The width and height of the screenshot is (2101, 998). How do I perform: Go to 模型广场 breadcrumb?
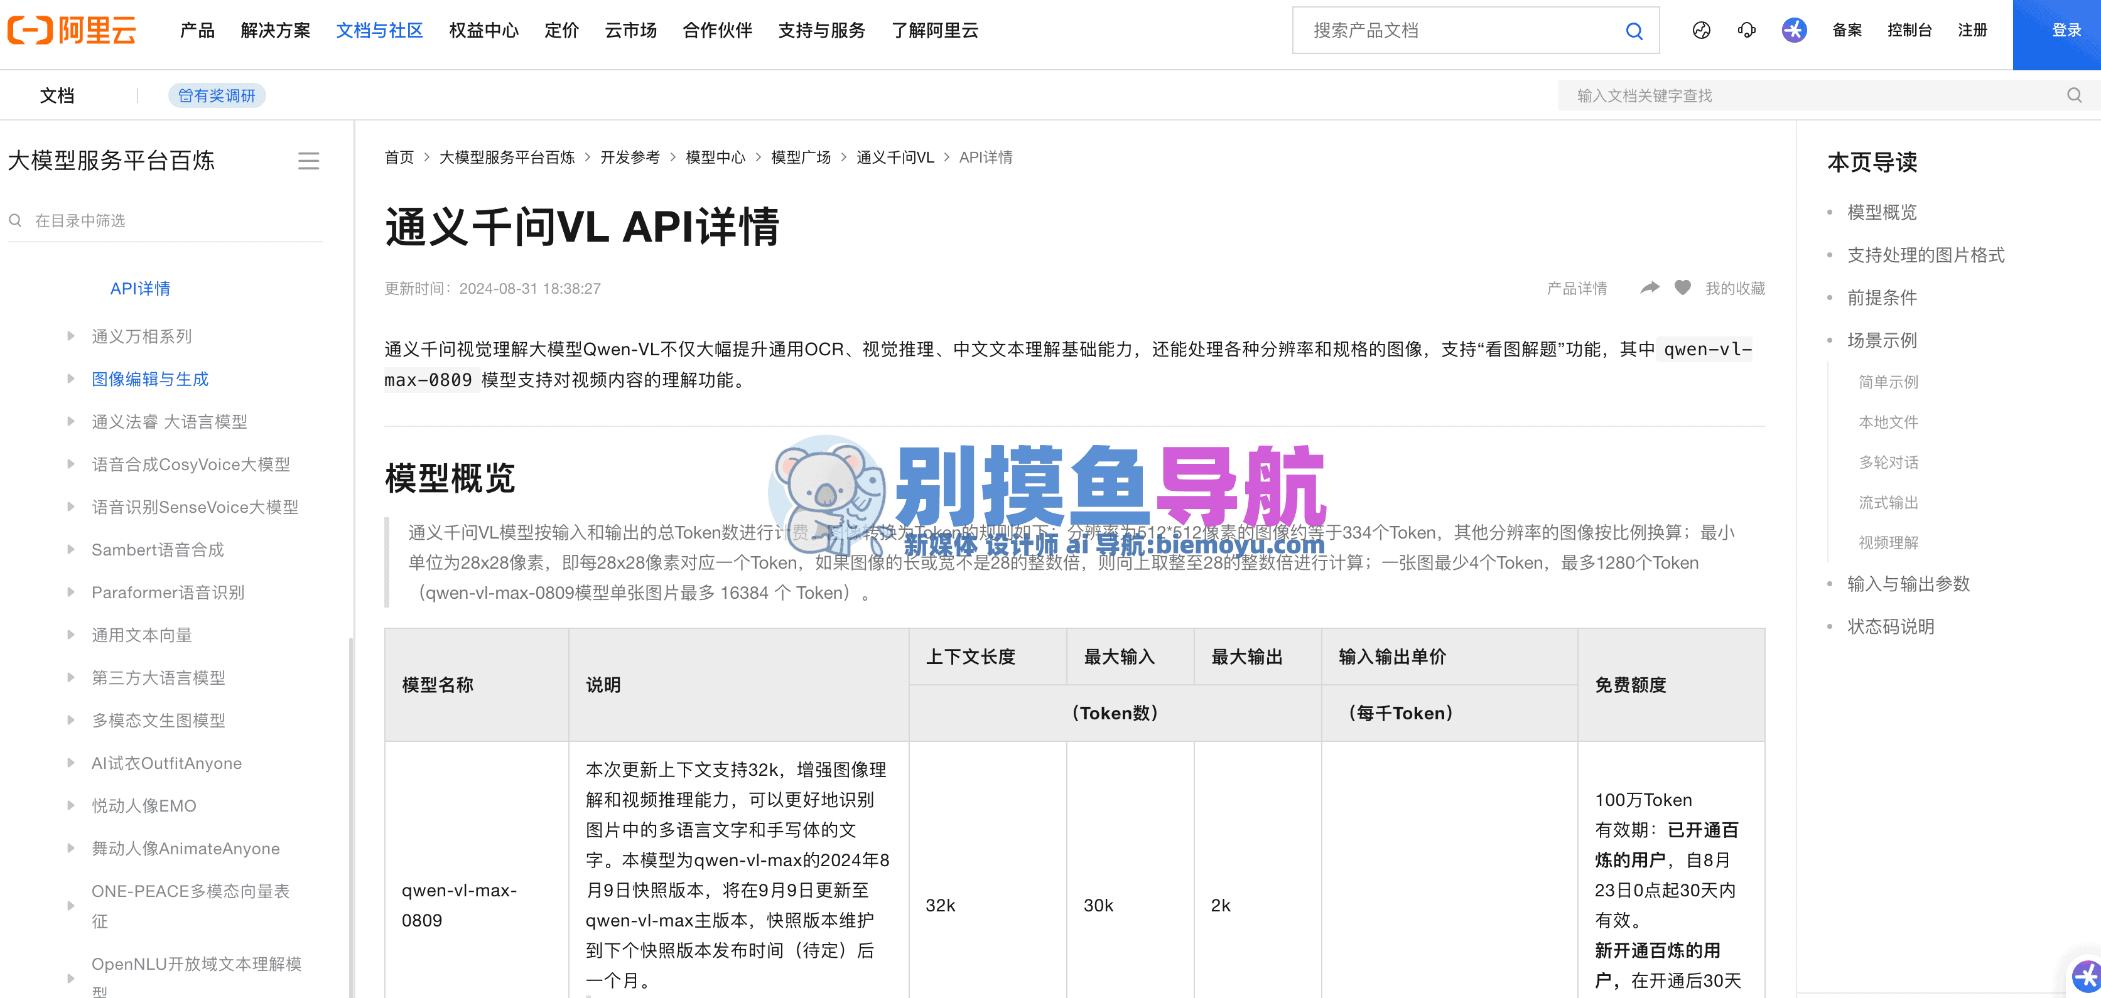point(801,156)
